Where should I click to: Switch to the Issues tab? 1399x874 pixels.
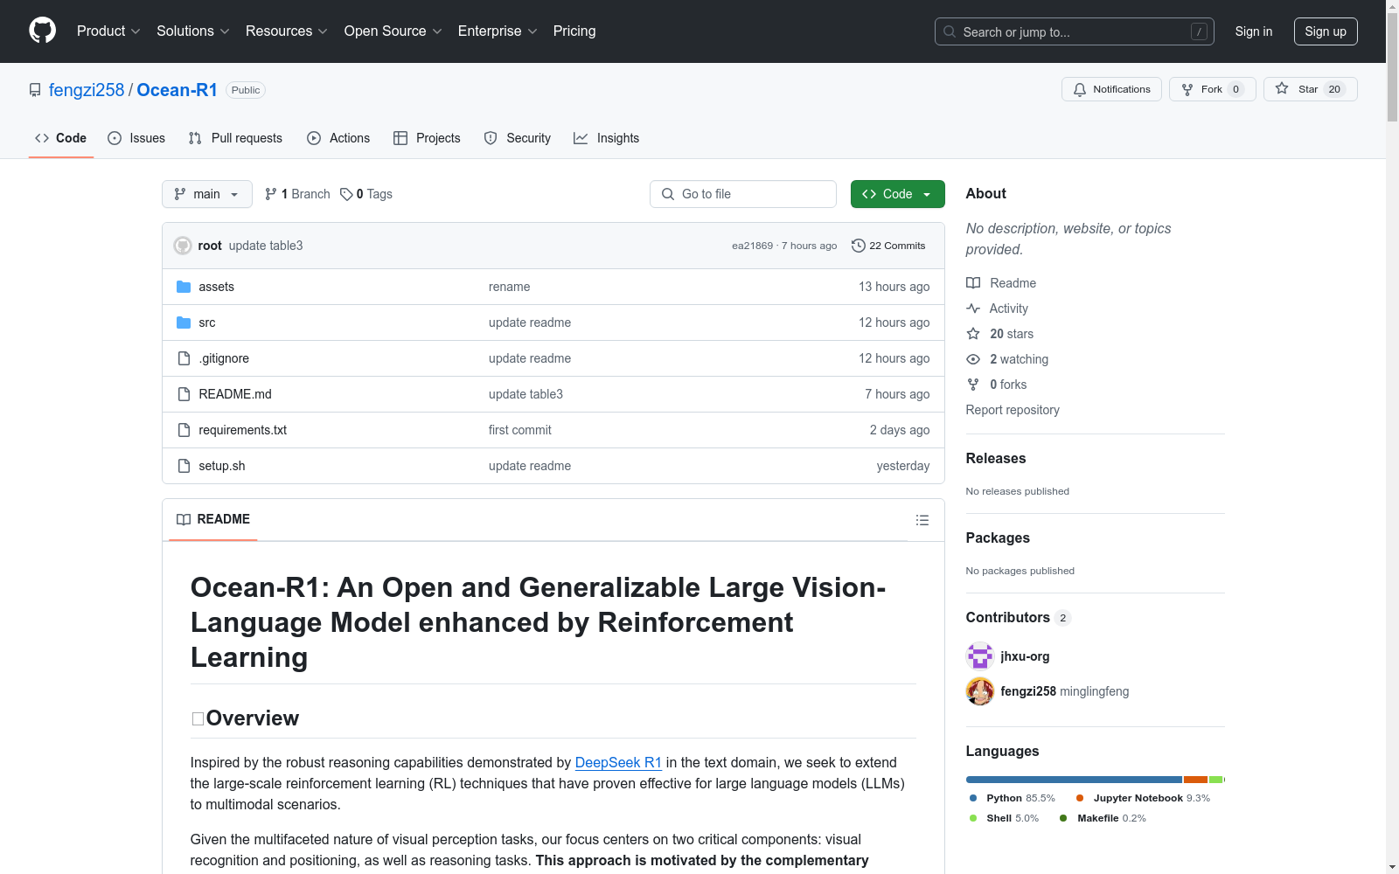pos(136,138)
